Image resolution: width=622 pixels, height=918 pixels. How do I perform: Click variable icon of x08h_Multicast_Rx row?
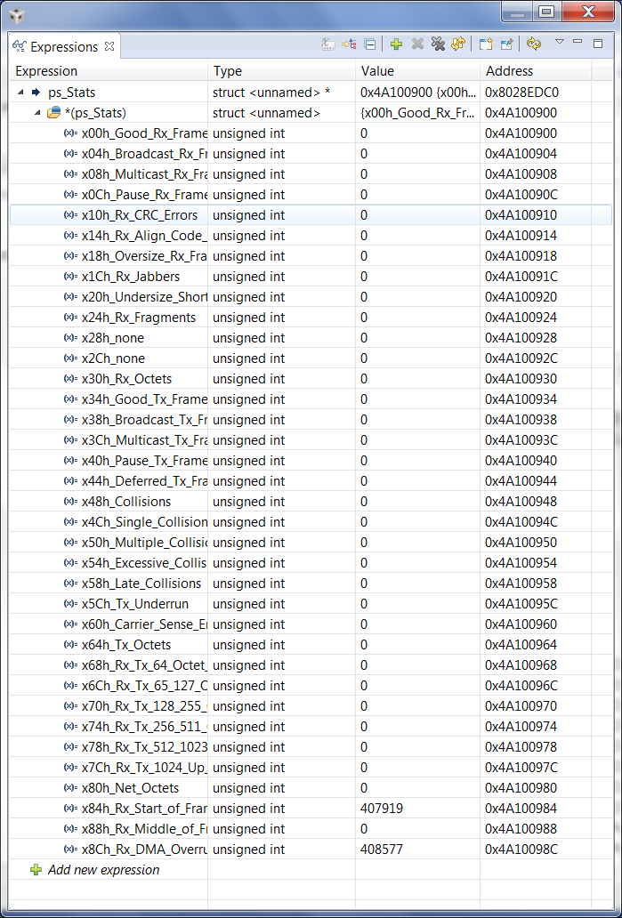click(x=70, y=173)
